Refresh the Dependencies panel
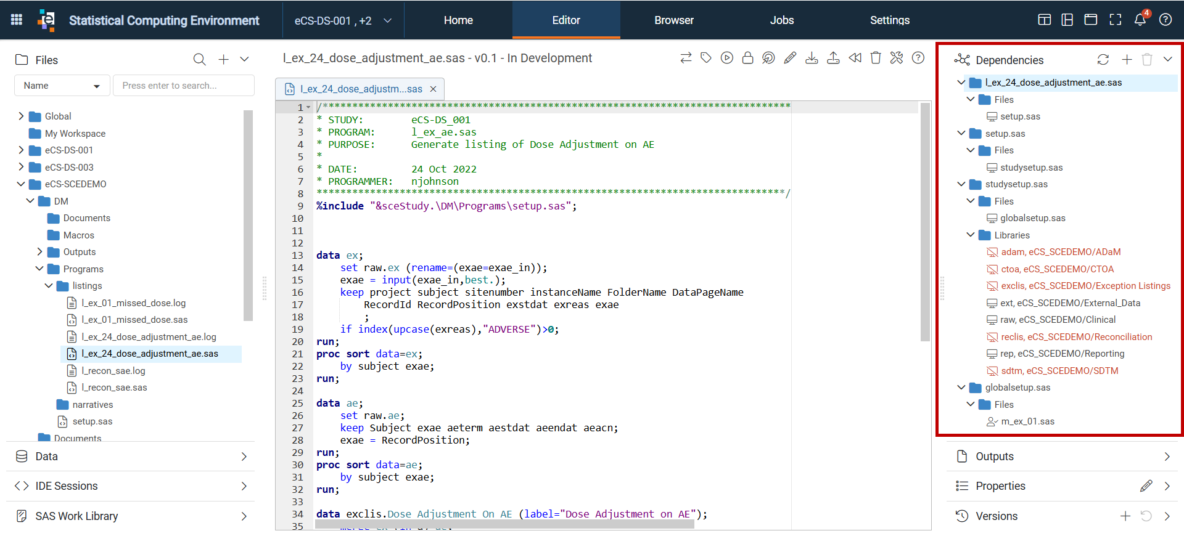The width and height of the screenshot is (1184, 536). tap(1103, 60)
